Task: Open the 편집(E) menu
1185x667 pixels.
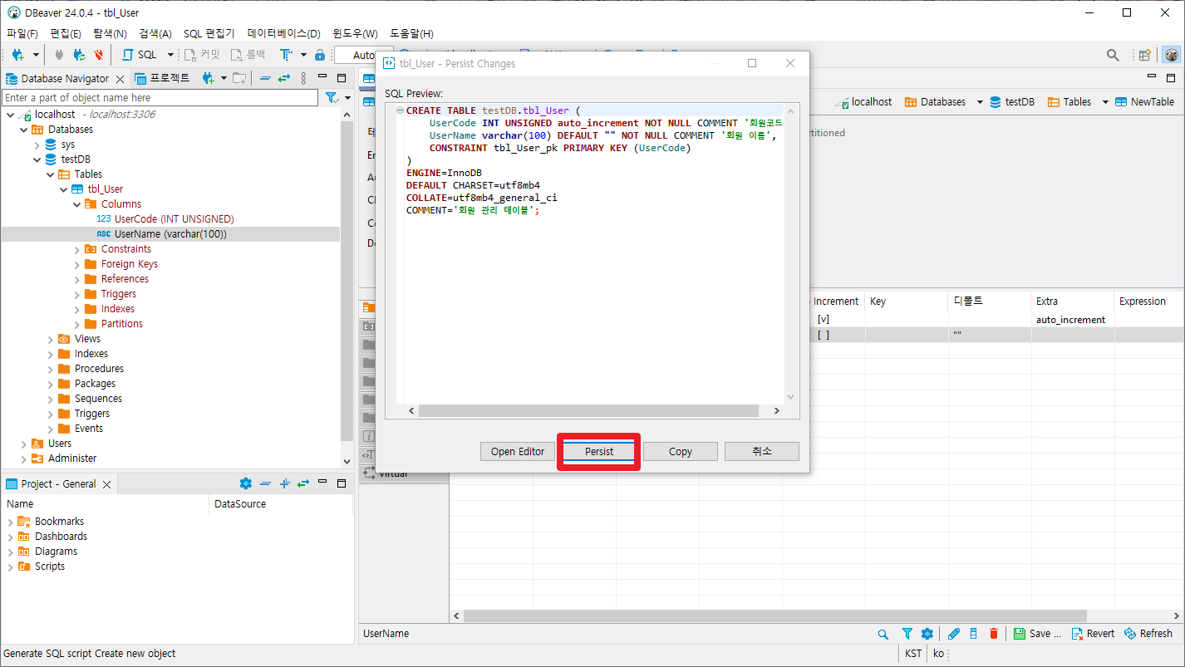Action: [x=66, y=33]
